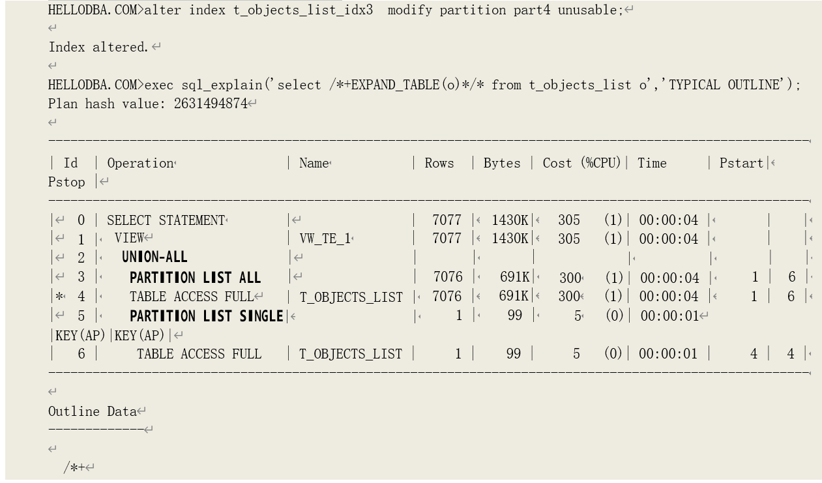Select the 'SELECT STATEMENT' operation text
This screenshot has height=483, width=822.
[166, 221]
